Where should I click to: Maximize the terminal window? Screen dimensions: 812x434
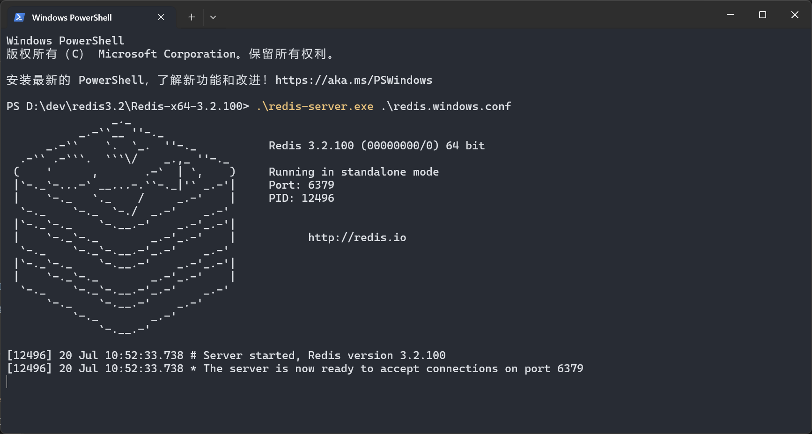(x=762, y=15)
